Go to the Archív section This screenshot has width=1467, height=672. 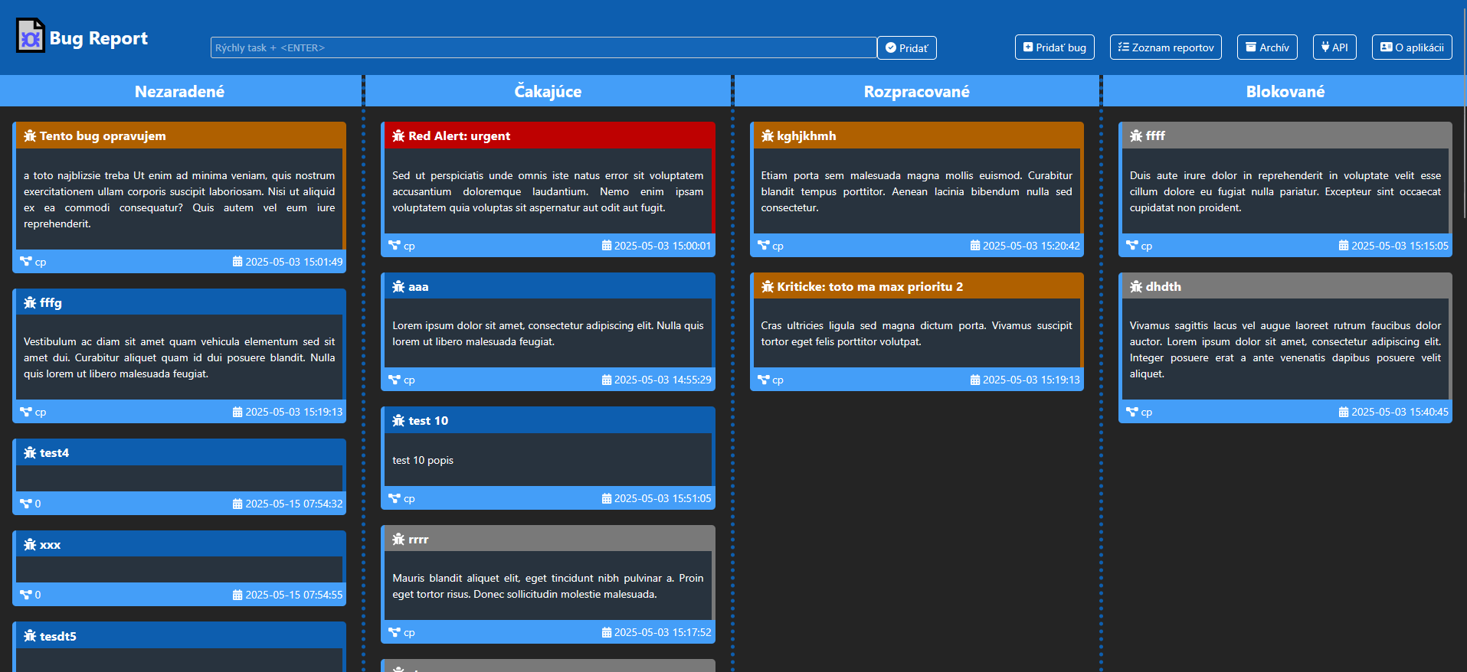[1266, 47]
